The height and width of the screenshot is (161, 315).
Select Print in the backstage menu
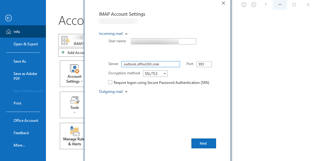18,103
